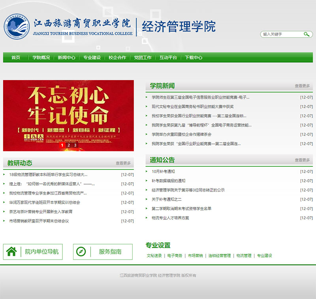
Task: Click the 专业设置 heading
Action: pyautogui.click(x=158, y=245)
